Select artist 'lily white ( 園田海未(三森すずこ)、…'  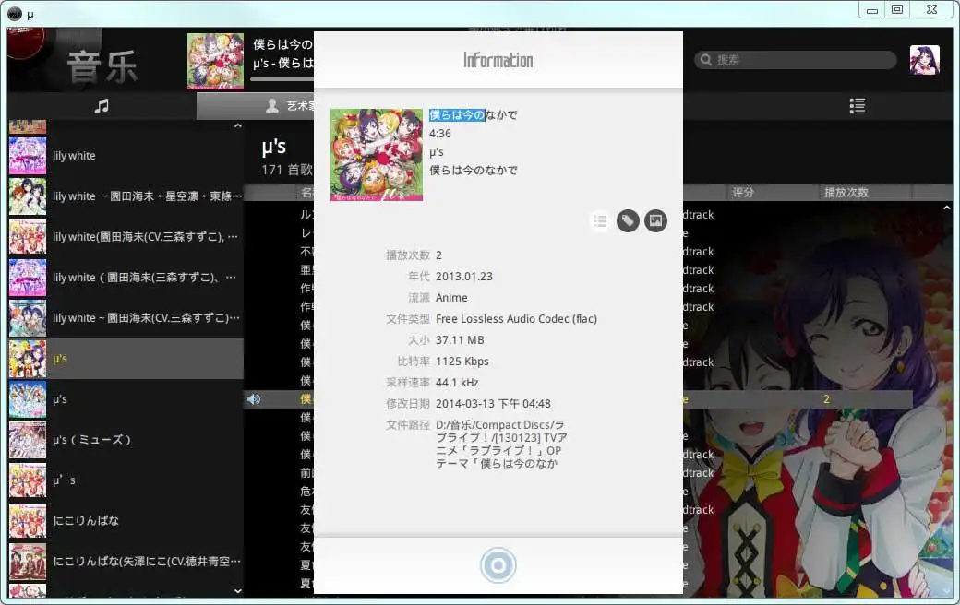click(126, 277)
